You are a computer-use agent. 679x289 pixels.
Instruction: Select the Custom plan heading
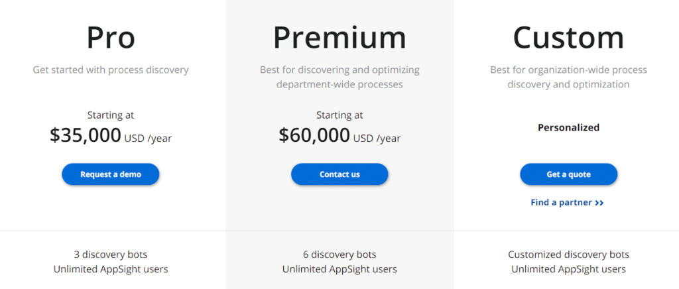click(x=568, y=37)
